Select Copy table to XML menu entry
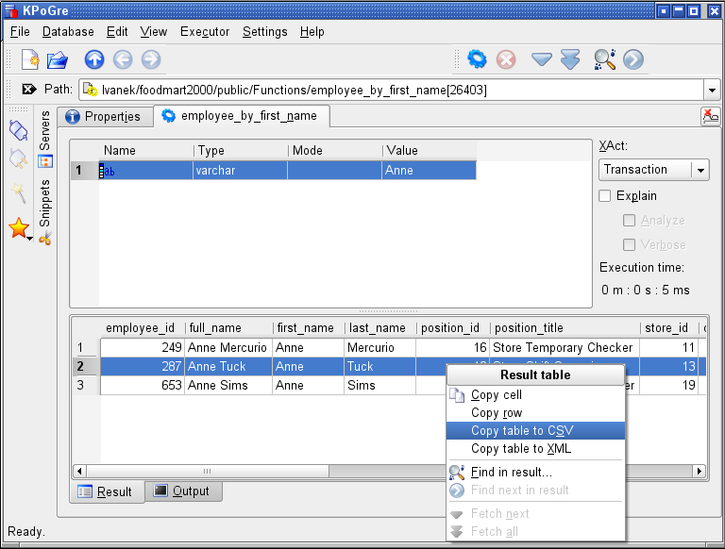 (521, 449)
